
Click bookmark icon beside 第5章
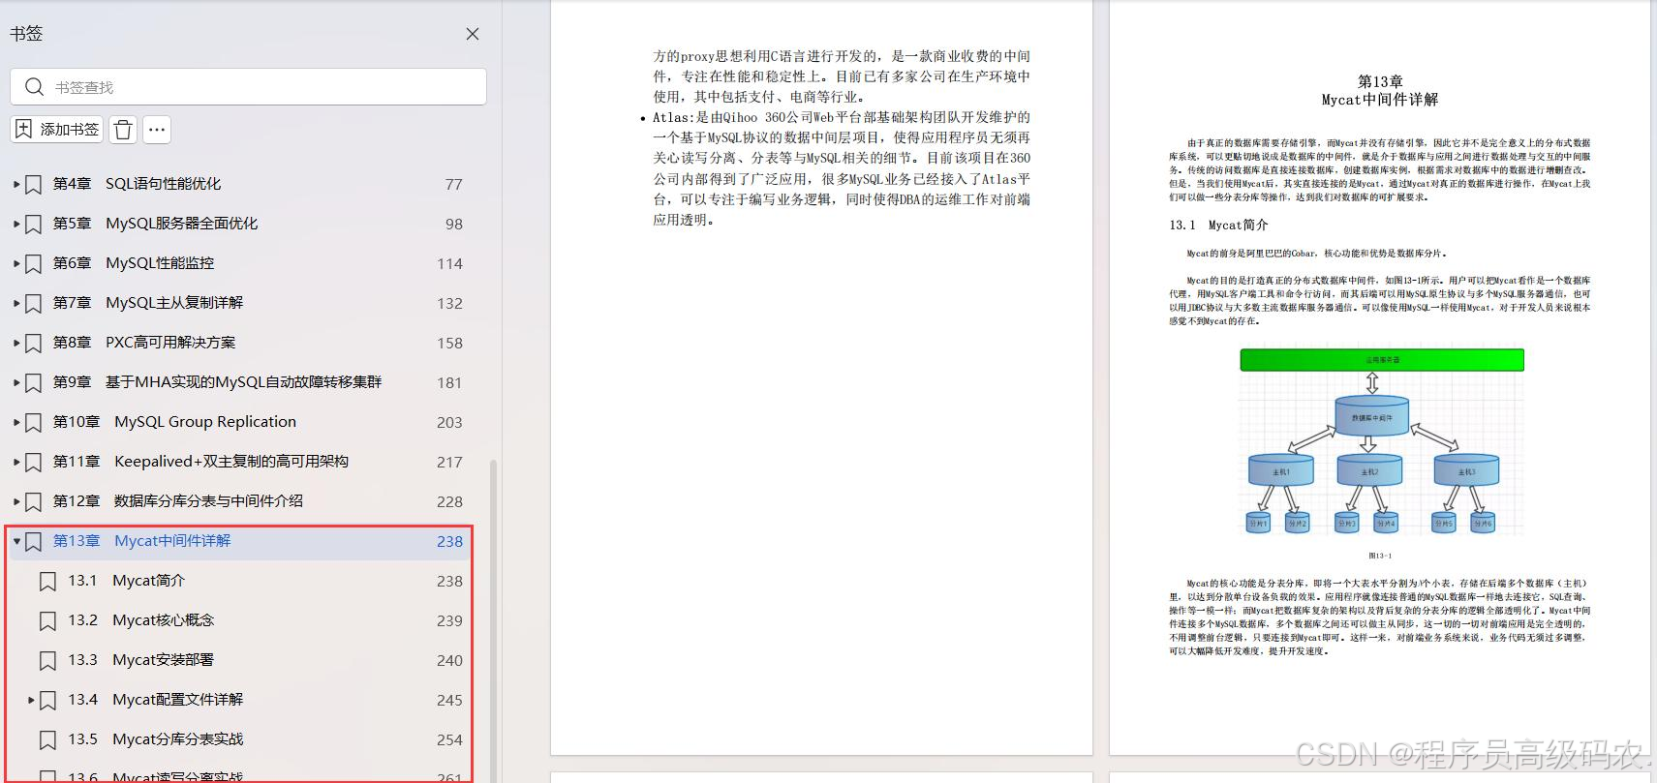(x=34, y=224)
